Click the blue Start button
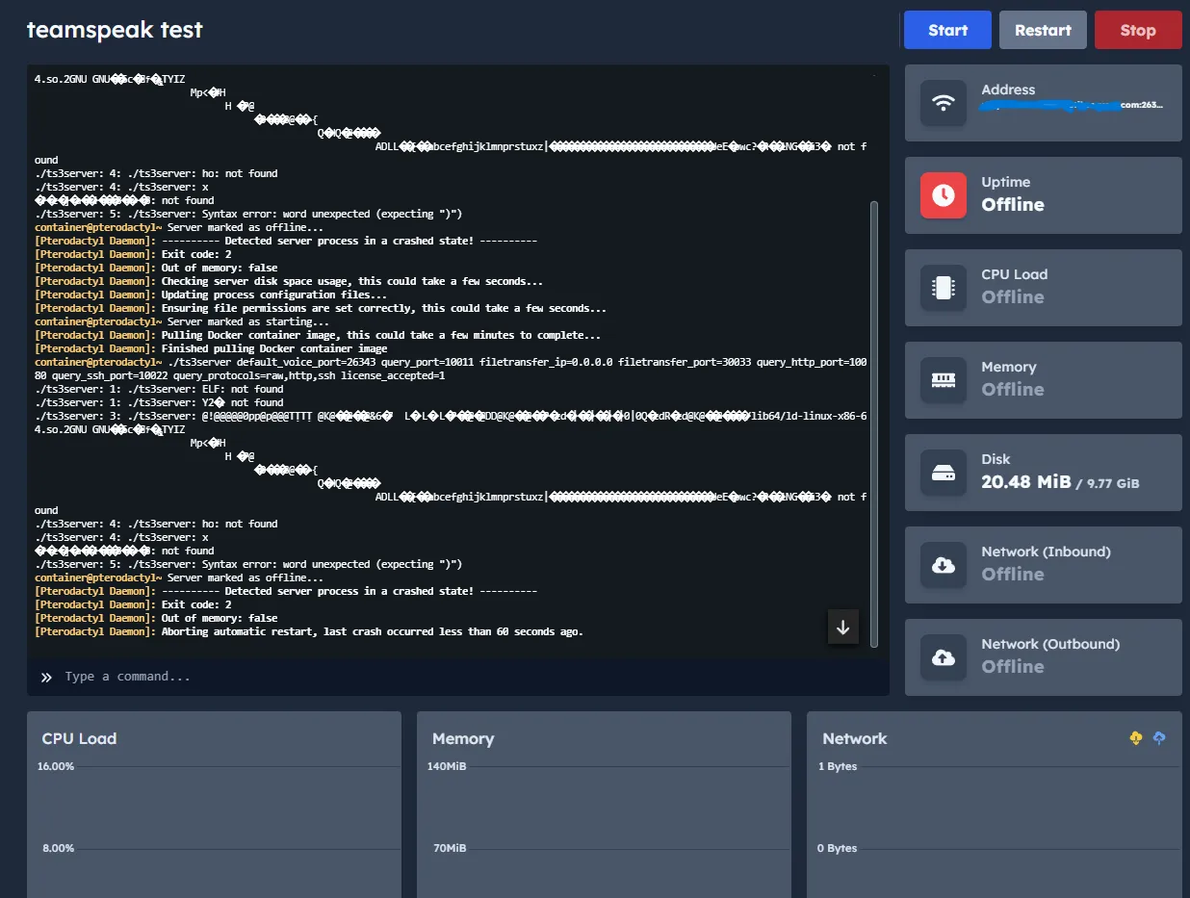 pyautogui.click(x=947, y=30)
